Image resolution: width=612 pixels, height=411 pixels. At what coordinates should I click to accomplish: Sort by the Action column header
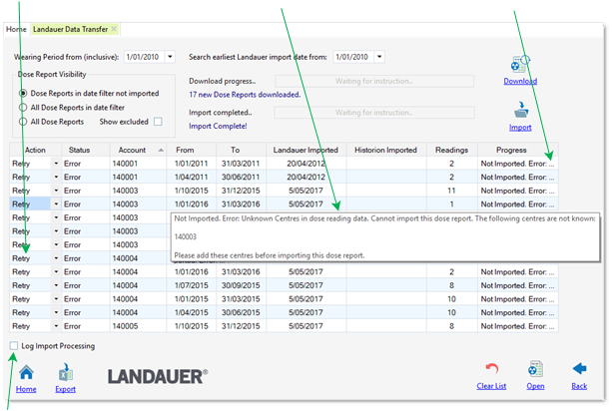click(x=36, y=150)
